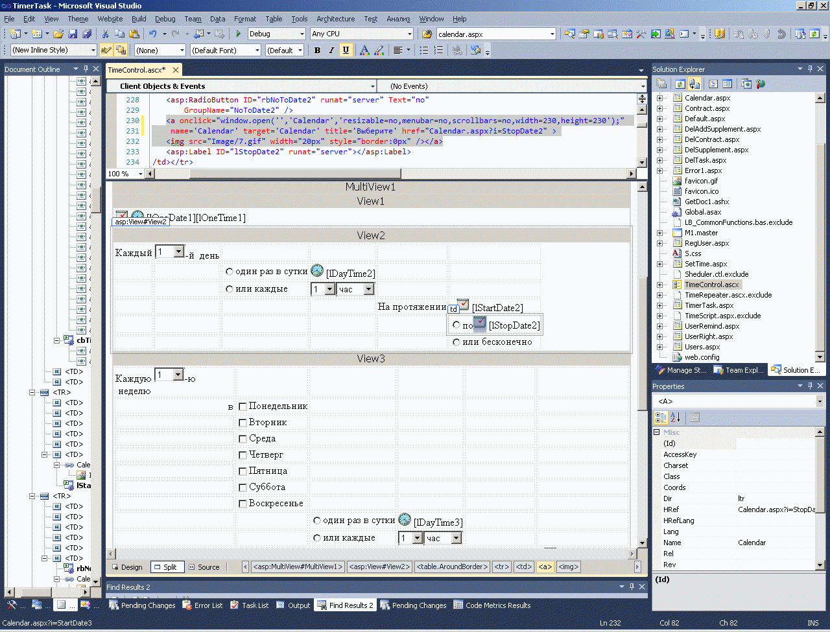Open the Debug configuration dropdown
The image size is (830, 632).
(302, 34)
